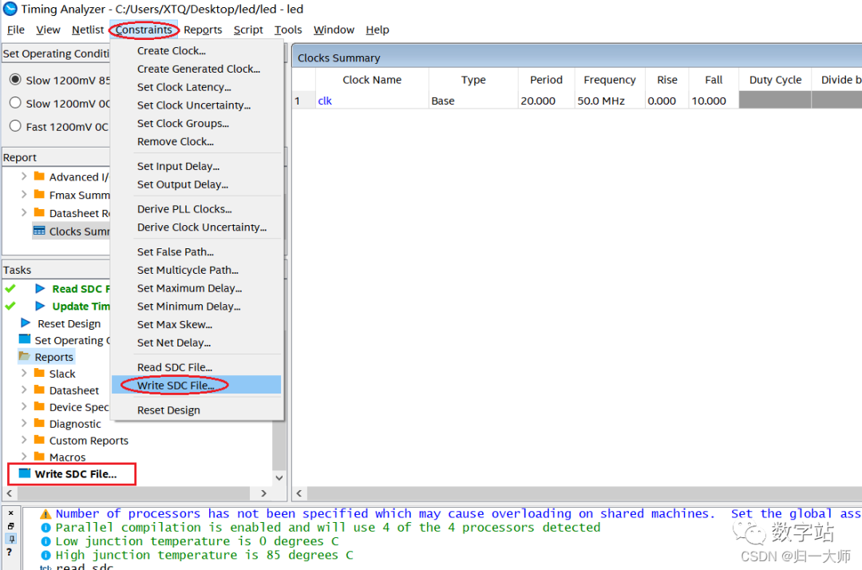Click the Advanced I/O folder icon in Report
Screen dimensions: 862x570
click(x=39, y=176)
